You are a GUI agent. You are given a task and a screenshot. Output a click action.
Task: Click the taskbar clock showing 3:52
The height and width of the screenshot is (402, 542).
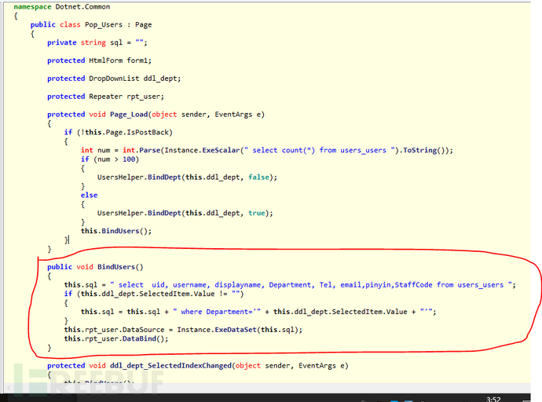(x=493, y=398)
